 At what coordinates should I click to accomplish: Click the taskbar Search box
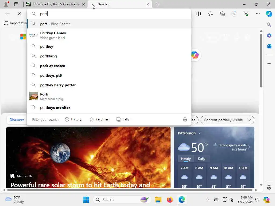tap(122, 200)
